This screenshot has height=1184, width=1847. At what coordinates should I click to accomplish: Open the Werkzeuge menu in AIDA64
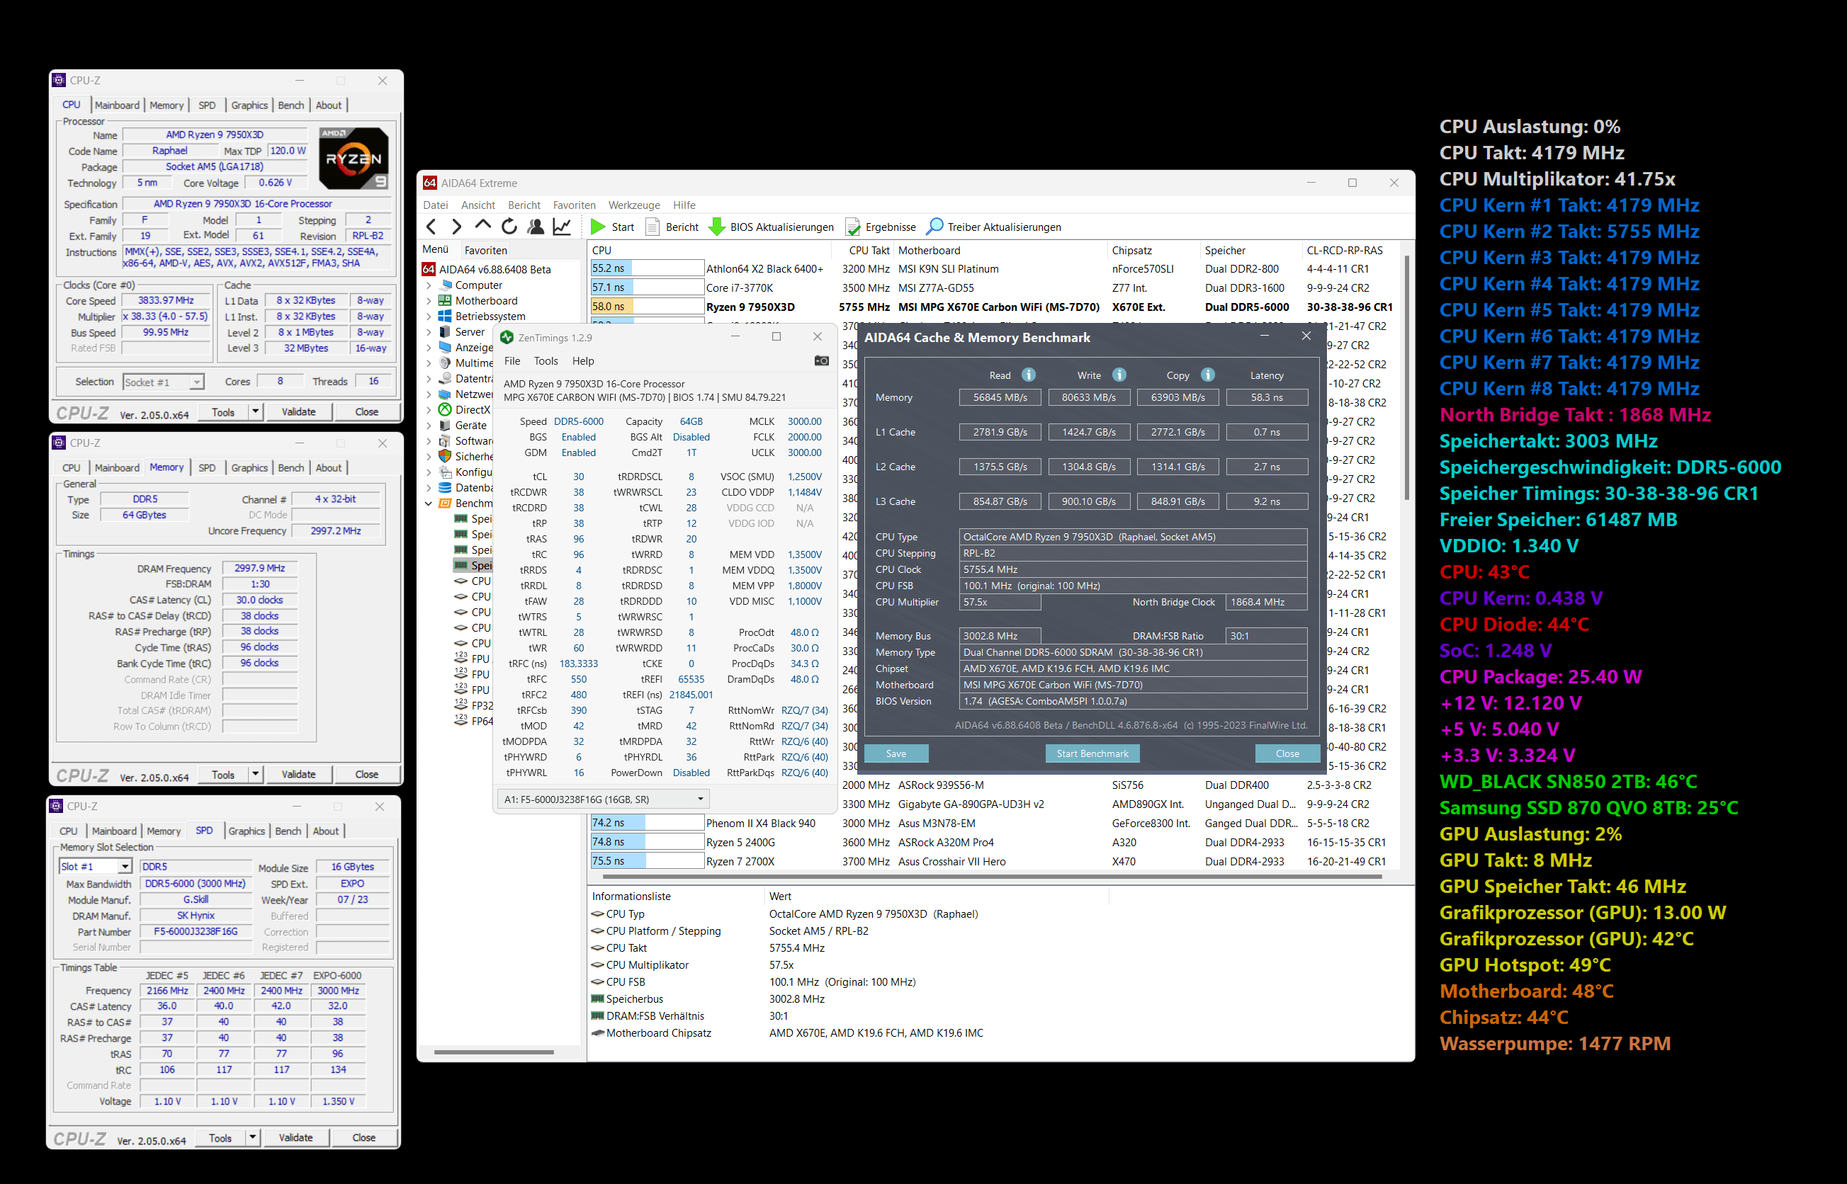pyautogui.click(x=634, y=205)
